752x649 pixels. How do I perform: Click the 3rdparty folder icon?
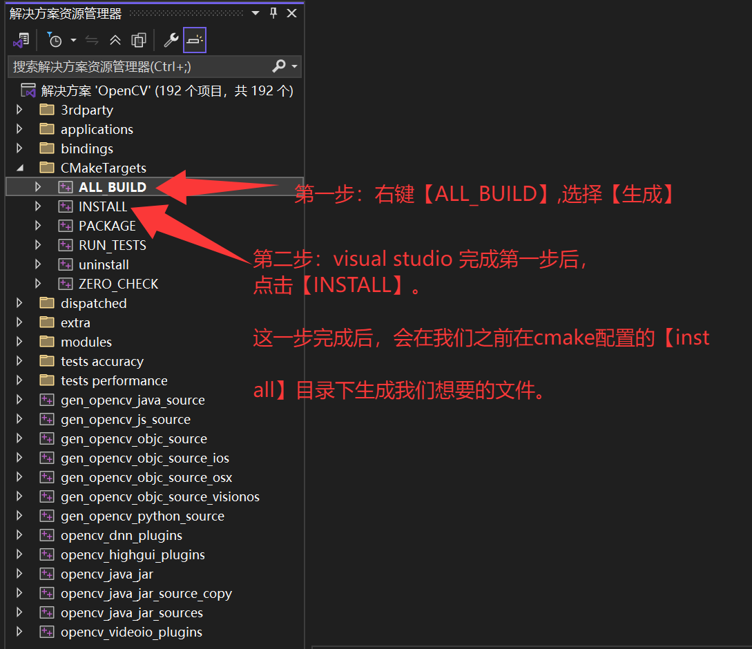click(47, 110)
